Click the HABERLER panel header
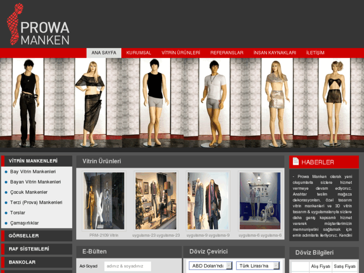 [x=324, y=162]
